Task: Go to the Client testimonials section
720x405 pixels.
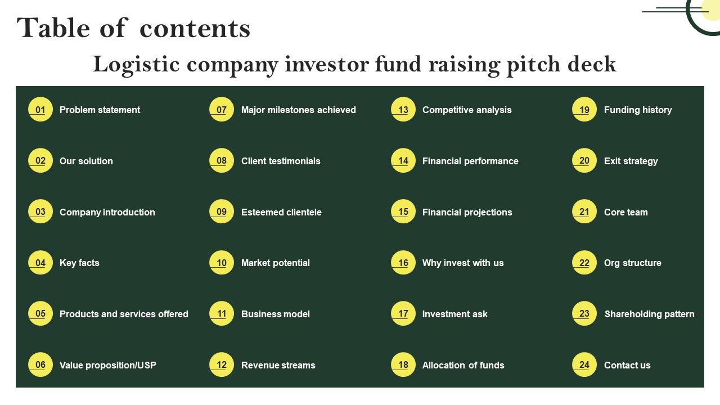Action: click(281, 161)
